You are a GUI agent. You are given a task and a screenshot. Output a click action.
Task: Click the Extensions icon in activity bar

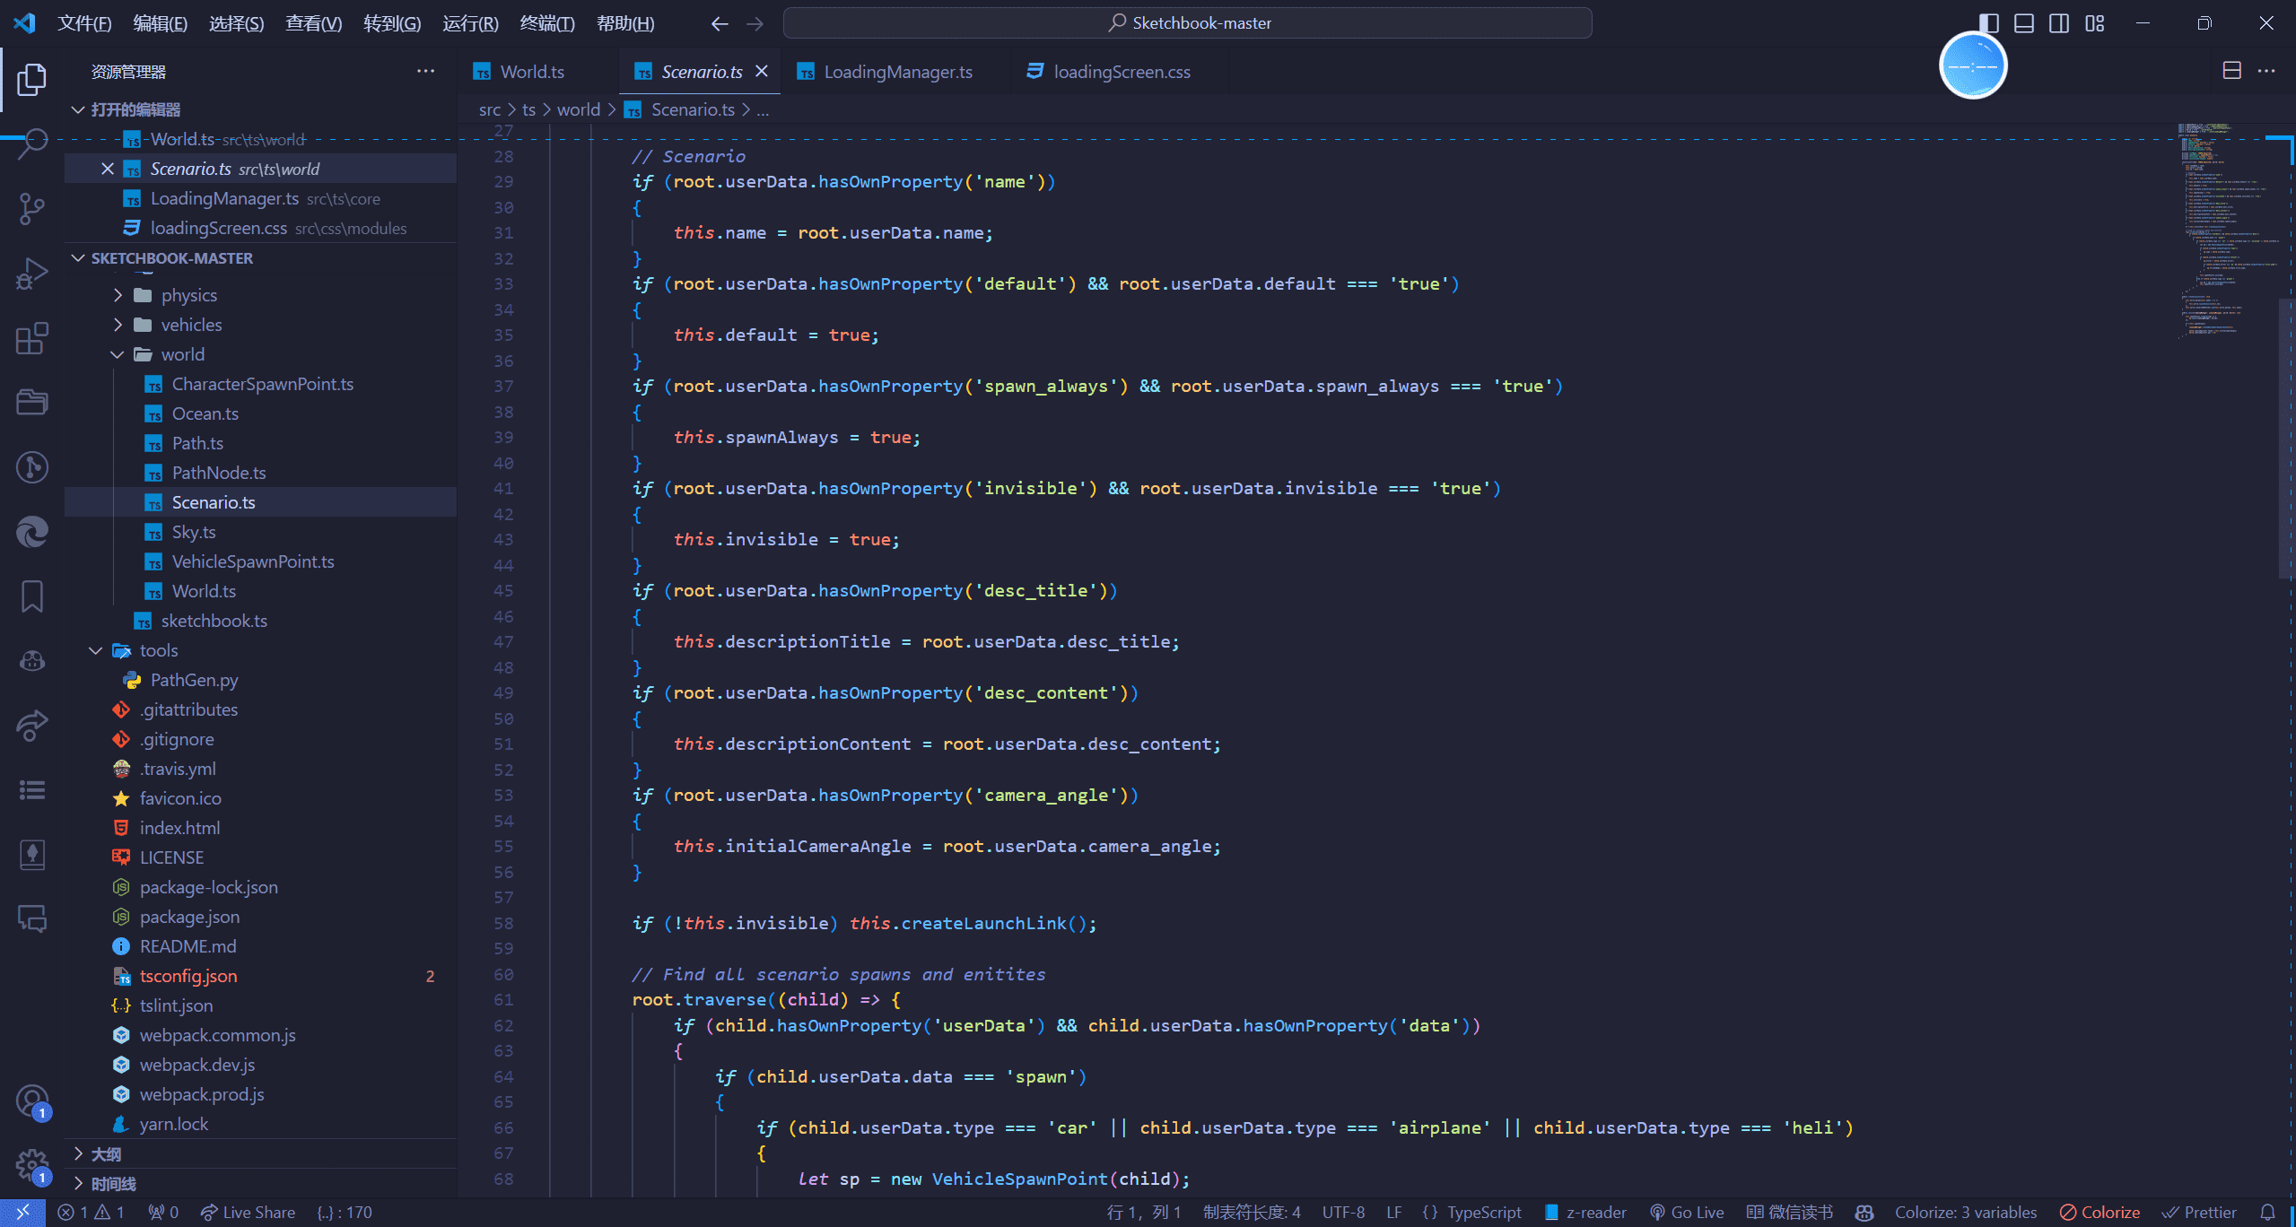click(33, 335)
